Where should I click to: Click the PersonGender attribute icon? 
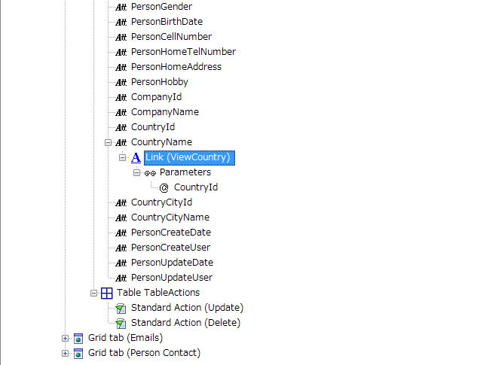click(x=121, y=7)
